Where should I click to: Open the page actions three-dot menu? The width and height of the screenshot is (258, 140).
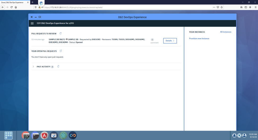click(x=214, y=7)
